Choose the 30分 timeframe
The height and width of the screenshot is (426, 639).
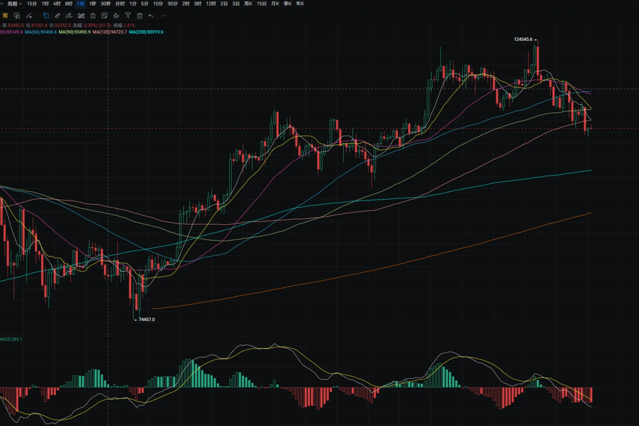(x=172, y=4)
